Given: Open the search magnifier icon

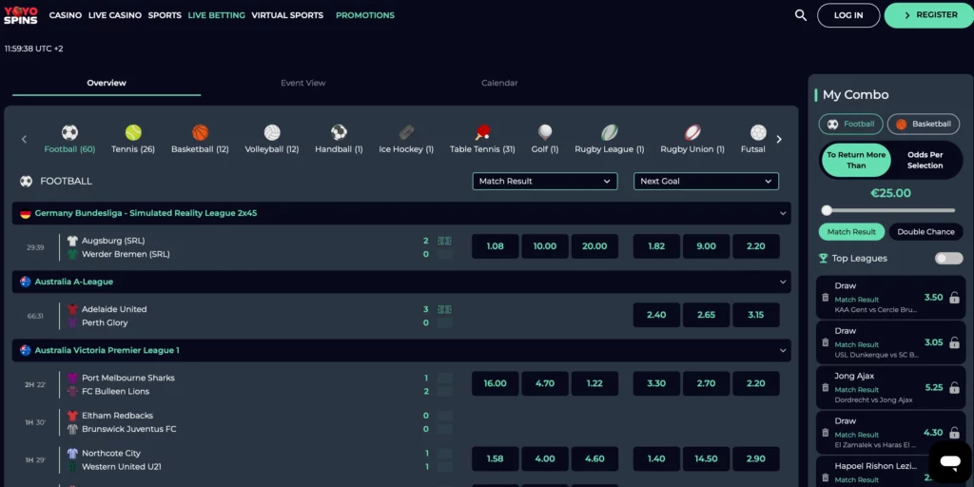Looking at the screenshot, I should pyautogui.click(x=801, y=15).
